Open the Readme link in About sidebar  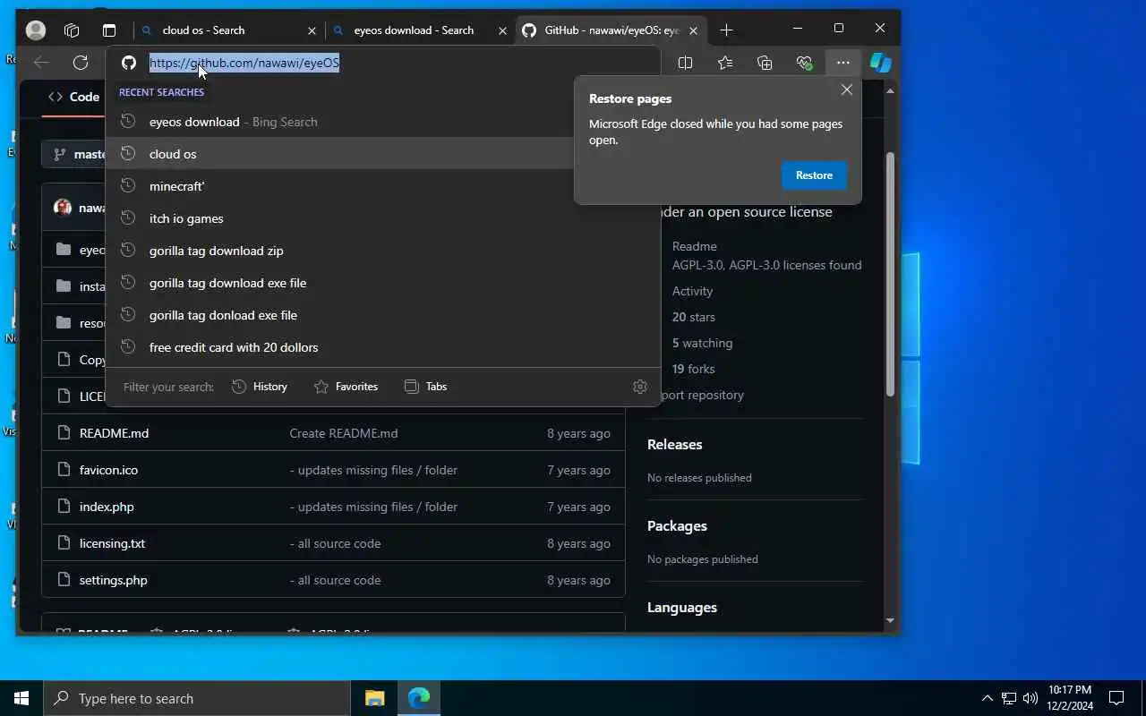[695, 246]
